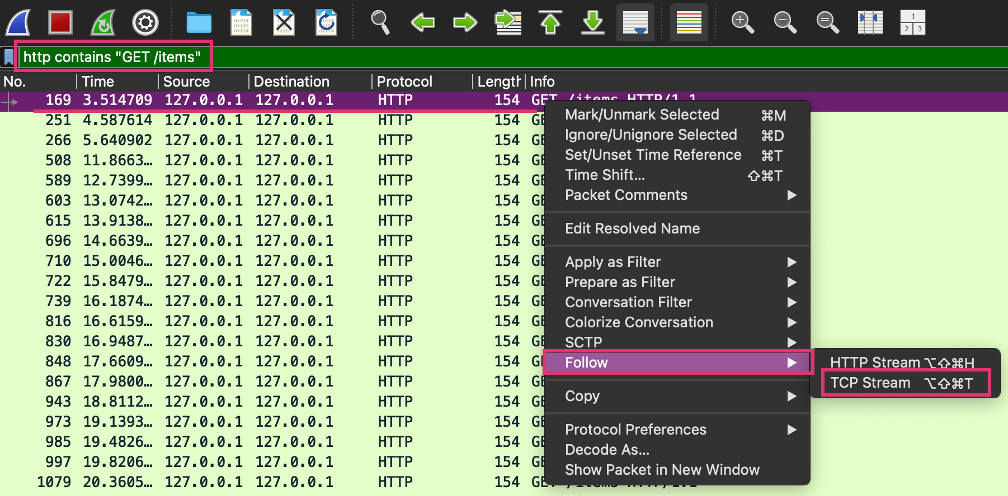Select packet number 589

[272, 181]
